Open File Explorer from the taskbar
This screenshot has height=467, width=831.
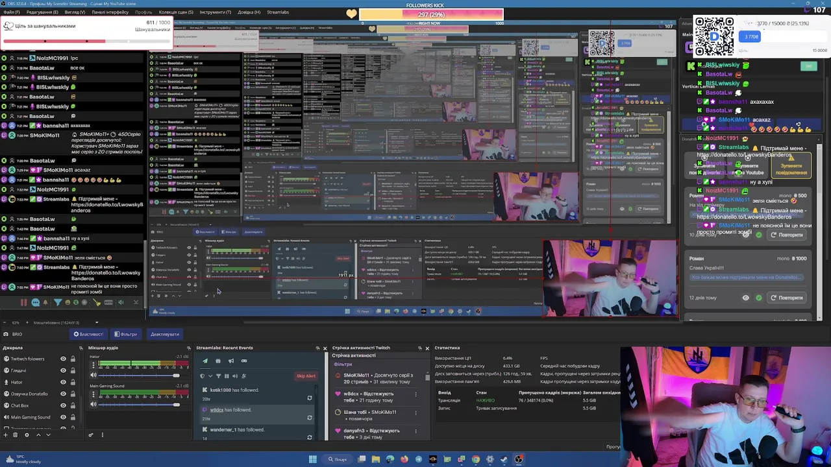pos(376,459)
